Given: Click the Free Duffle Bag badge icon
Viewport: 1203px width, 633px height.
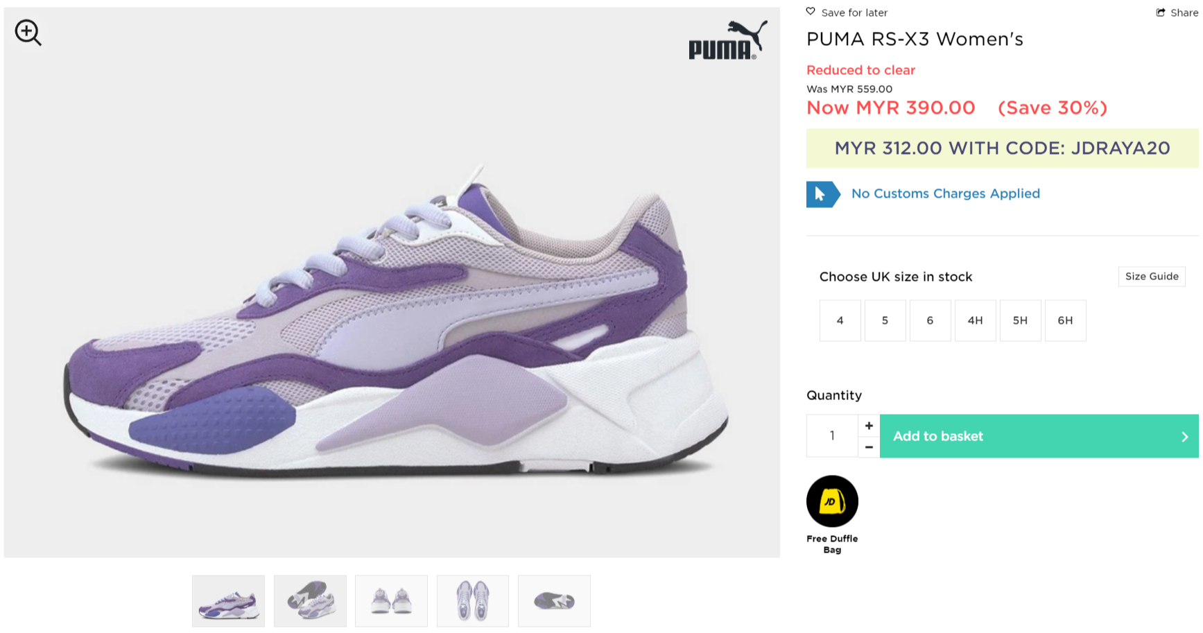Looking at the screenshot, I should click(832, 501).
